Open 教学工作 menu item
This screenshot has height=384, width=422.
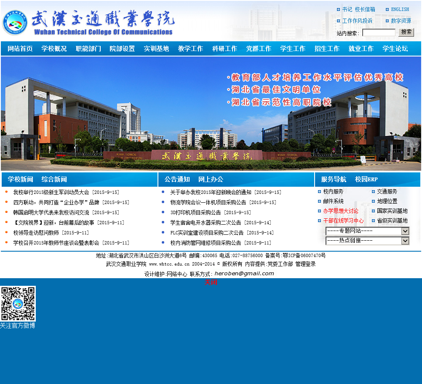(x=190, y=49)
